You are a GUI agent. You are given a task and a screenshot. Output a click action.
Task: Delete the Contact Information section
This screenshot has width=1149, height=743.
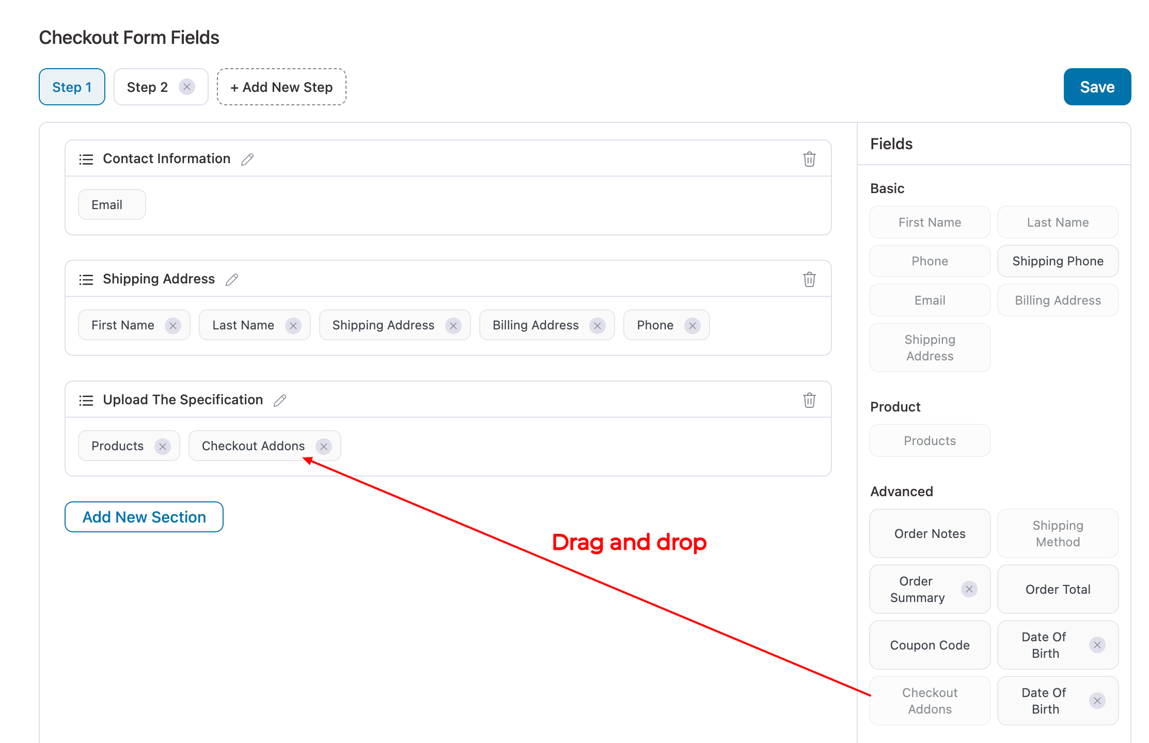[809, 159]
